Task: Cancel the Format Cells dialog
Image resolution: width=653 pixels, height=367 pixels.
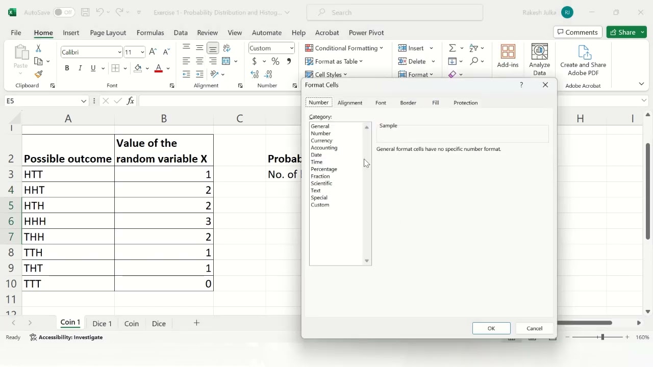Action: tap(534, 328)
